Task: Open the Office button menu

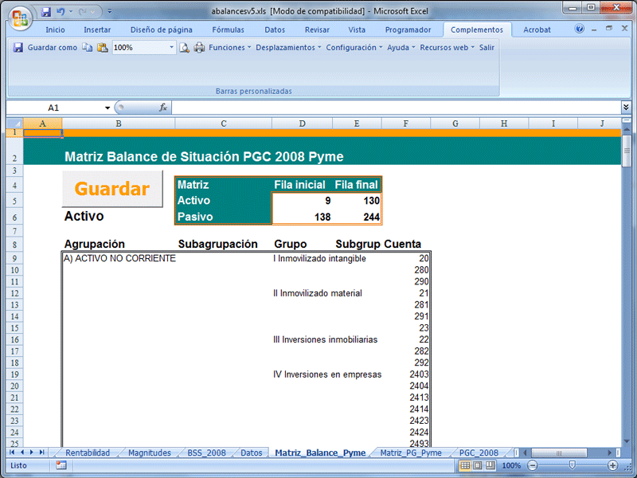Action: click(21, 18)
